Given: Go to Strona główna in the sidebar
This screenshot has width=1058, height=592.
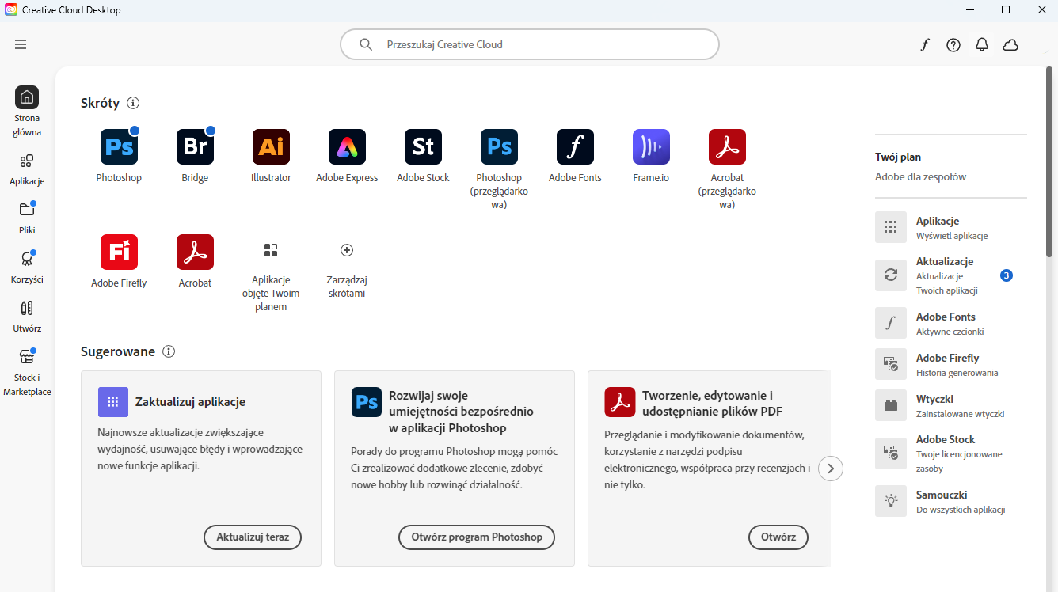Looking at the screenshot, I should click(x=27, y=111).
